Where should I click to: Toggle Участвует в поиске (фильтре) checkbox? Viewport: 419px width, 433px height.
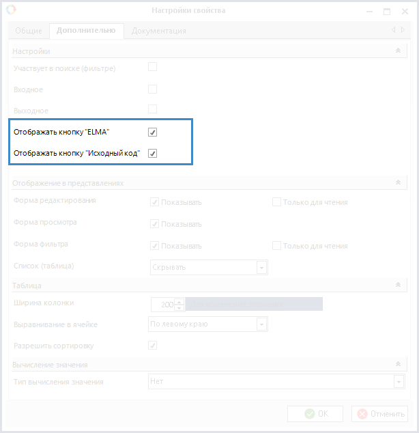pyautogui.click(x=153, y=67)
